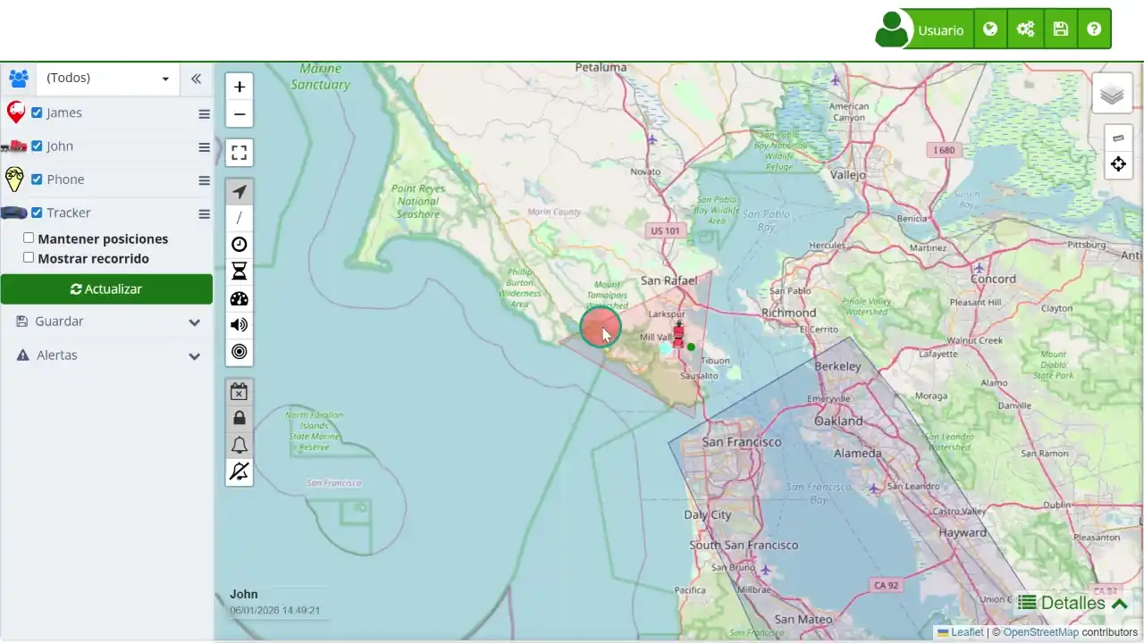
Task: Click the muted alarm bell icon
Action: [x=239, y=471]
